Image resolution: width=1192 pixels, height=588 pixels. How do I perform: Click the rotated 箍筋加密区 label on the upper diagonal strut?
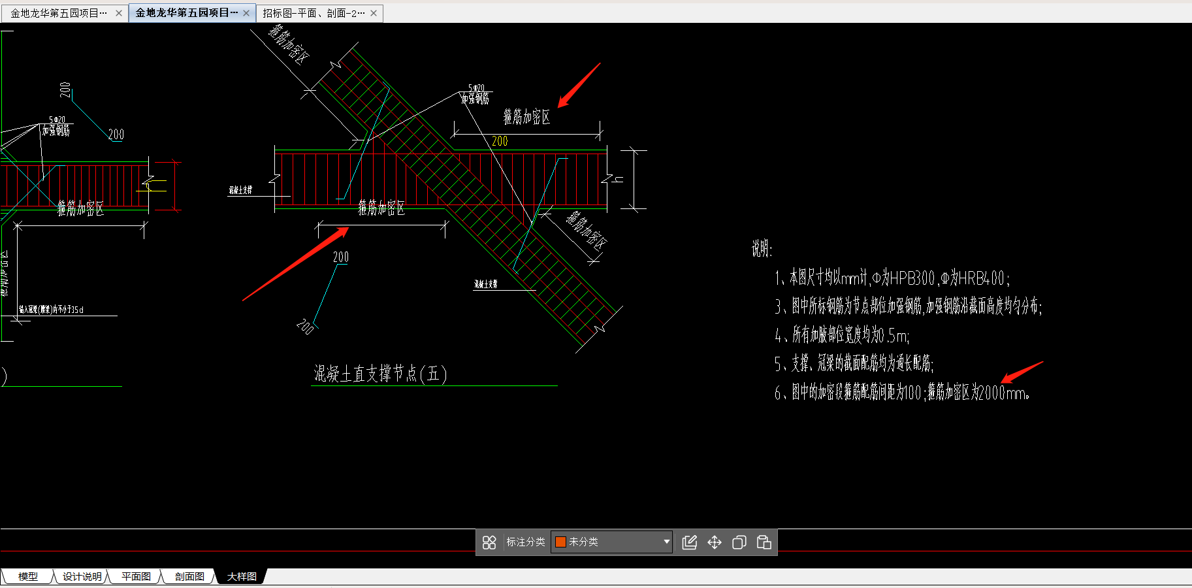point(288,44)
